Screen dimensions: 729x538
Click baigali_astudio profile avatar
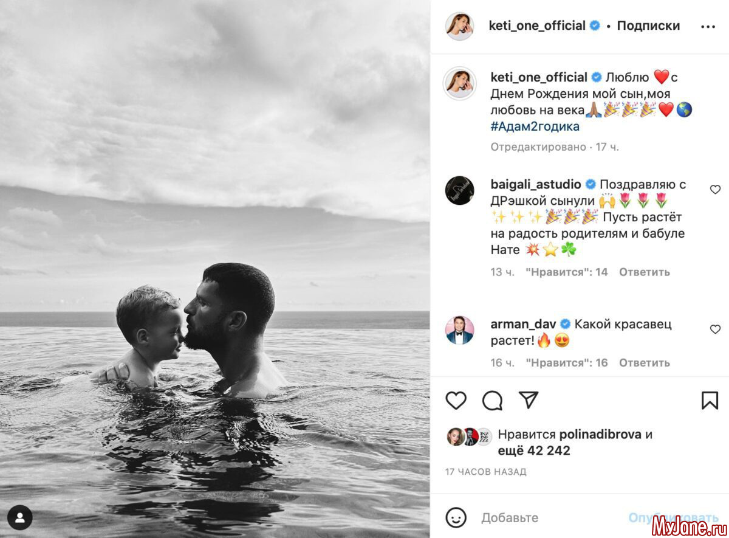(459, 190)
